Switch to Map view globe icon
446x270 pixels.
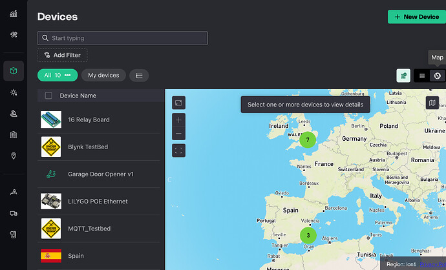pyautogui.click(x=437, y=76)
